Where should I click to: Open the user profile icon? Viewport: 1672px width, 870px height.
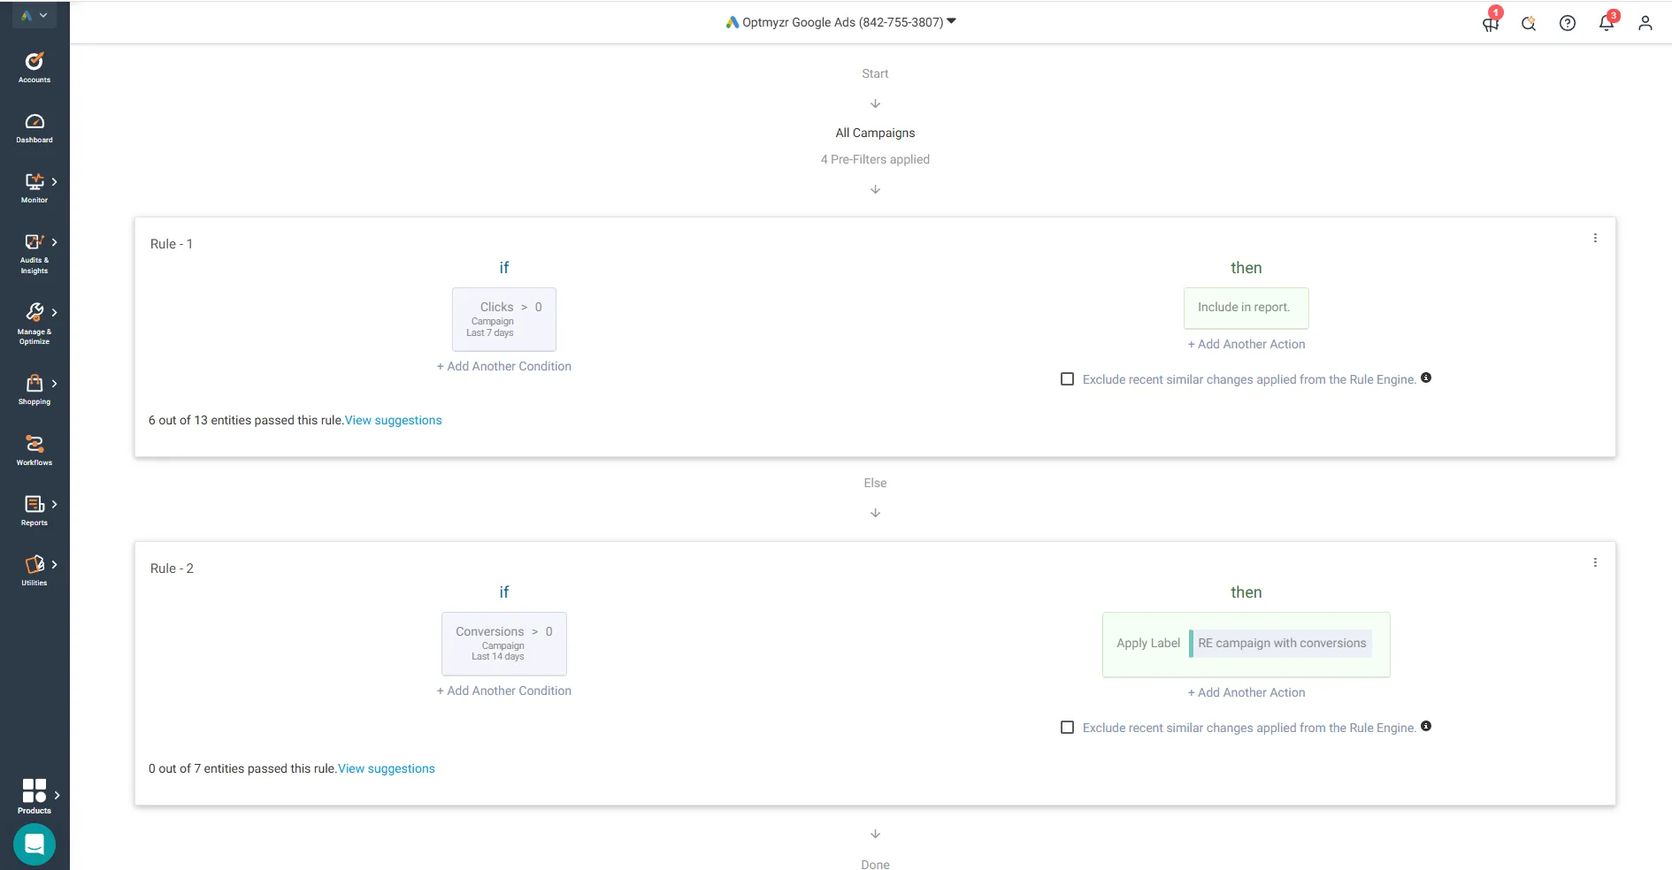coord(1645,23)
